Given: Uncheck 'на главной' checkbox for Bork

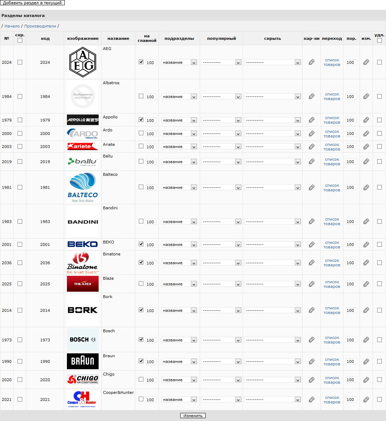Looking at the screenshot, I should (141, 310).
